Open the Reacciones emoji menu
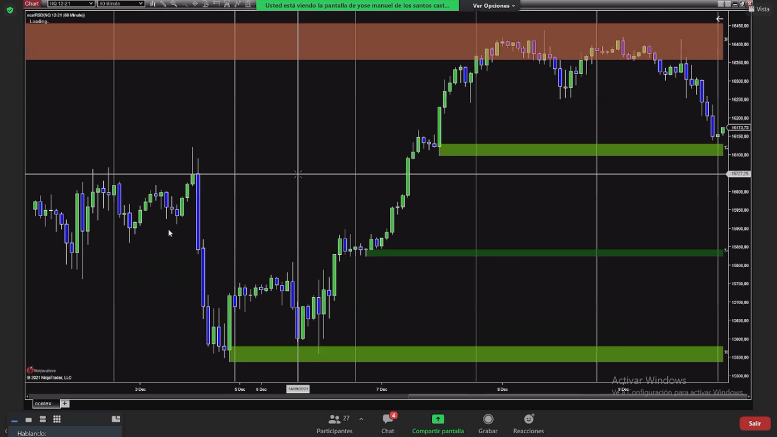 coord(529,419)
